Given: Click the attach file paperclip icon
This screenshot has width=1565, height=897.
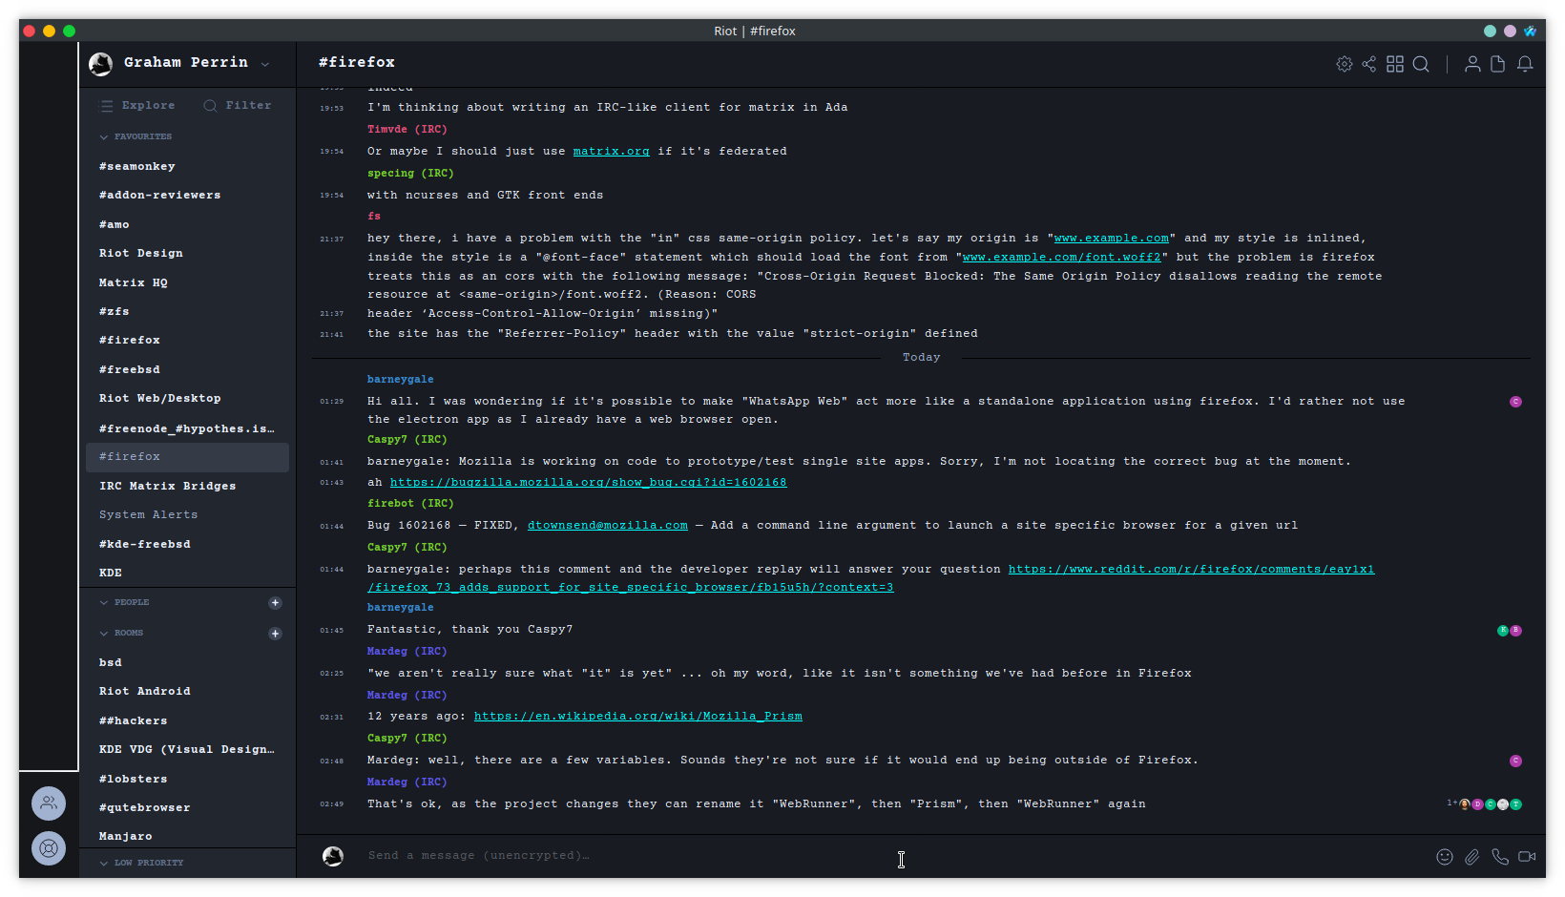Looking at the screenshot, I should click(1472, 857).
